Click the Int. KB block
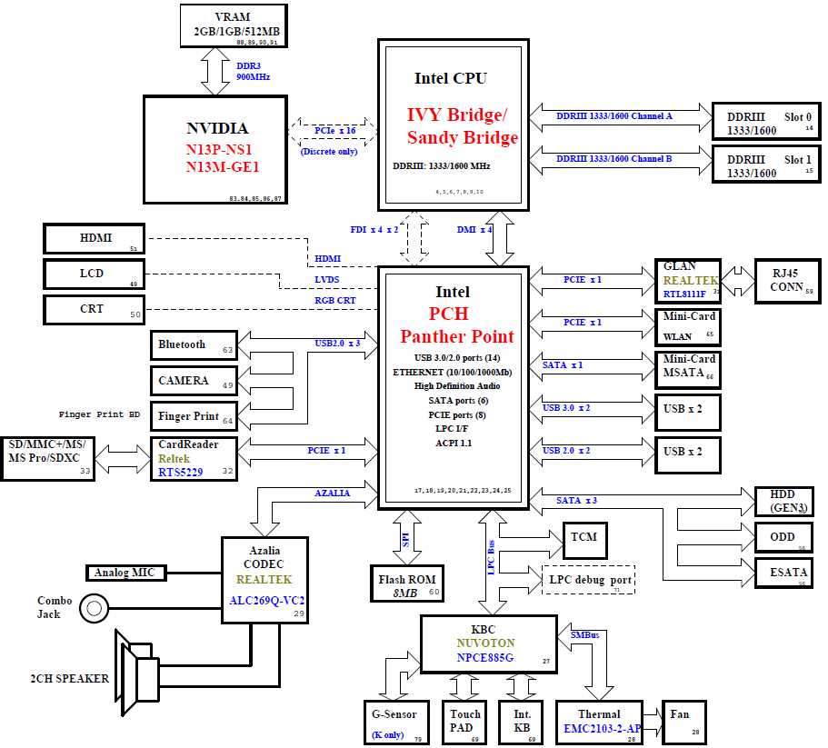This screenshot has height=748, width=828. click(x=521, y=723)
